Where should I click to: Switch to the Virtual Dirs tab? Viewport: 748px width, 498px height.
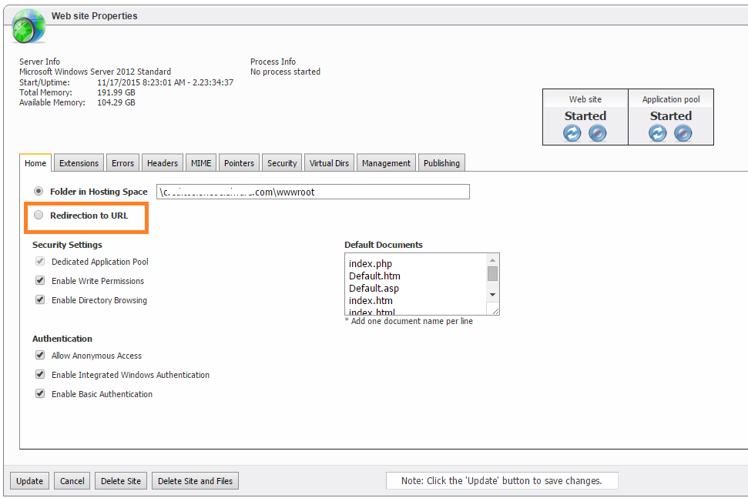pyautogui.click(x=329, y=163)
